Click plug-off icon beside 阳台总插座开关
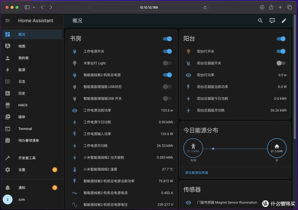Image resolution: width=298 pixels, height=210 pixels. point(188,63)
